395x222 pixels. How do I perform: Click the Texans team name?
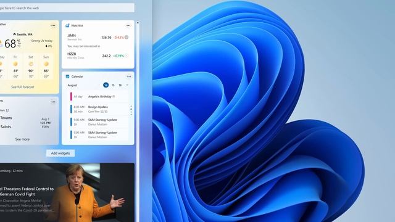pyautogui.click(x=6, y=118)
